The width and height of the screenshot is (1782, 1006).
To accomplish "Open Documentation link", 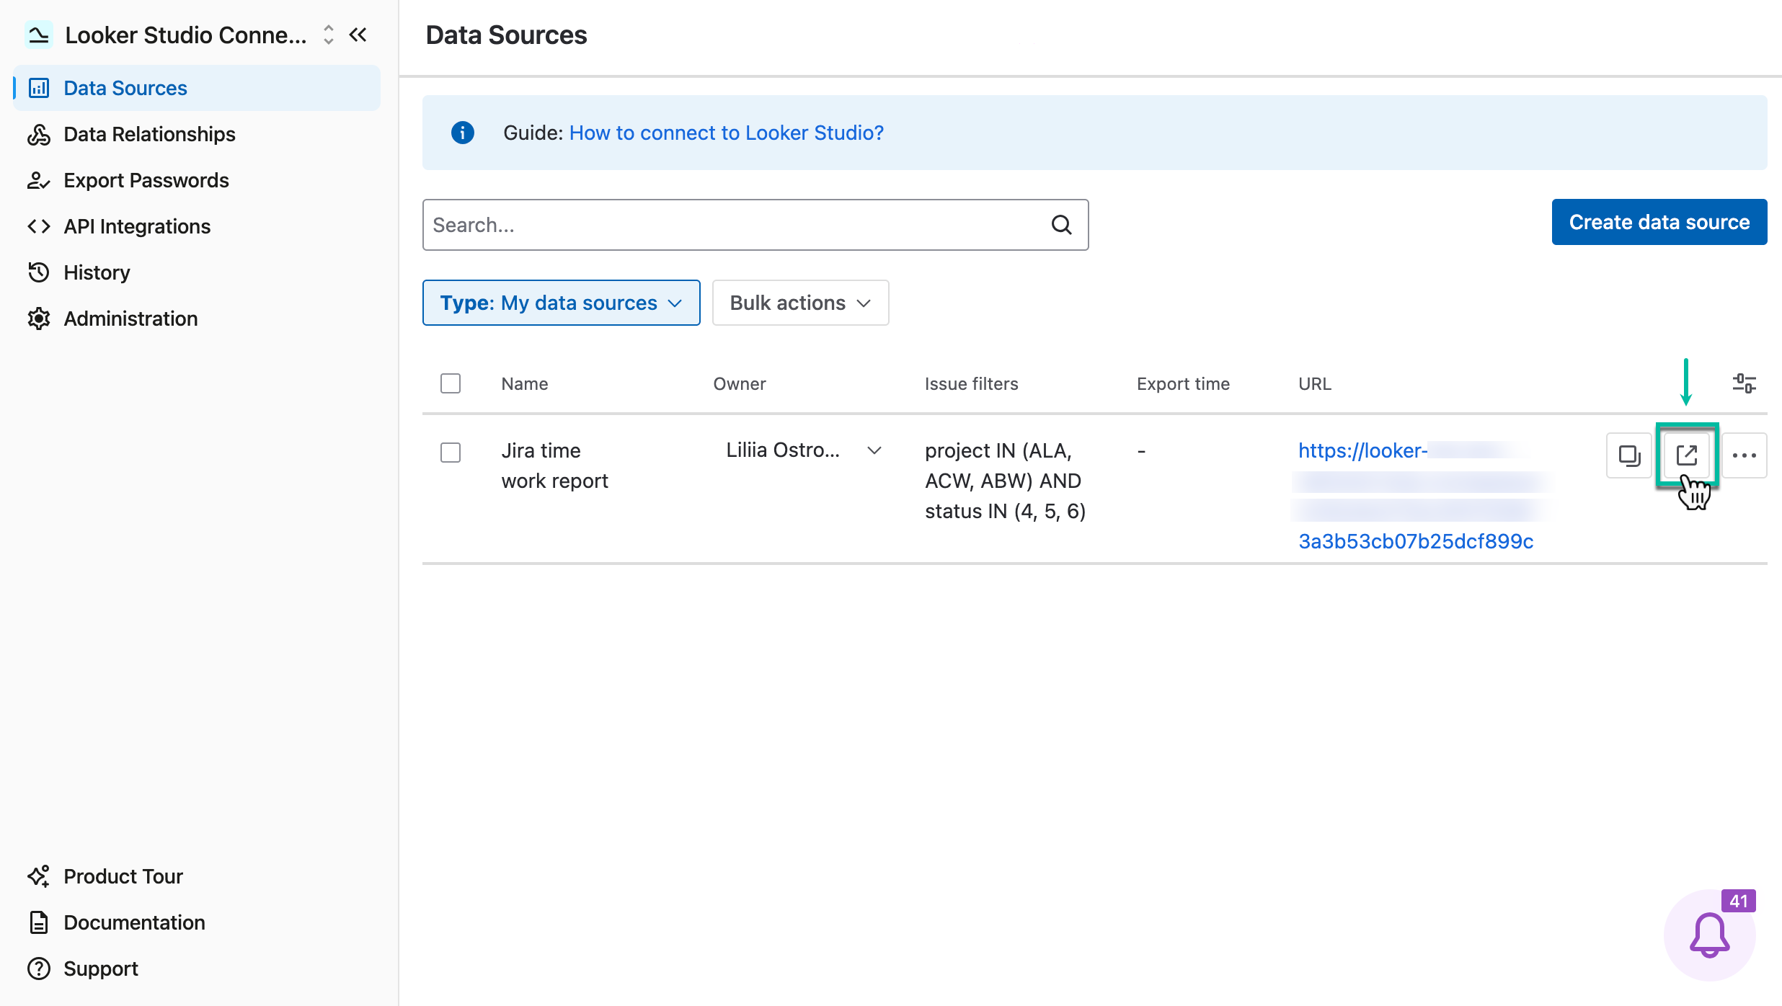I will 197,922.
